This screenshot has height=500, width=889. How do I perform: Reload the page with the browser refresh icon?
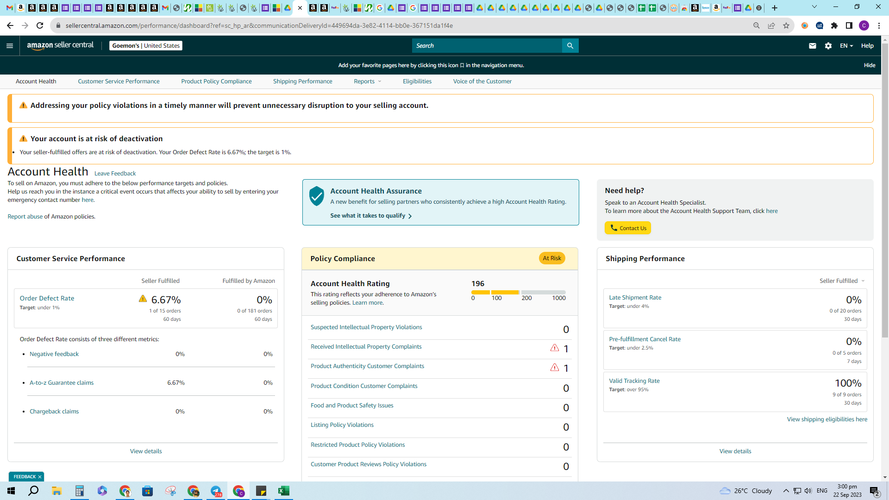click(x=40, y=25)
